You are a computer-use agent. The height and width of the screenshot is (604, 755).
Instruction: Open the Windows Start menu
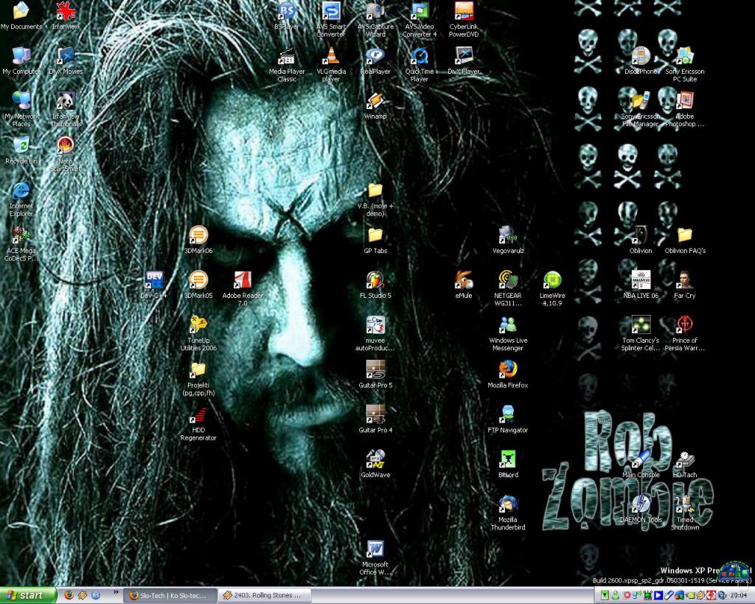28,595
